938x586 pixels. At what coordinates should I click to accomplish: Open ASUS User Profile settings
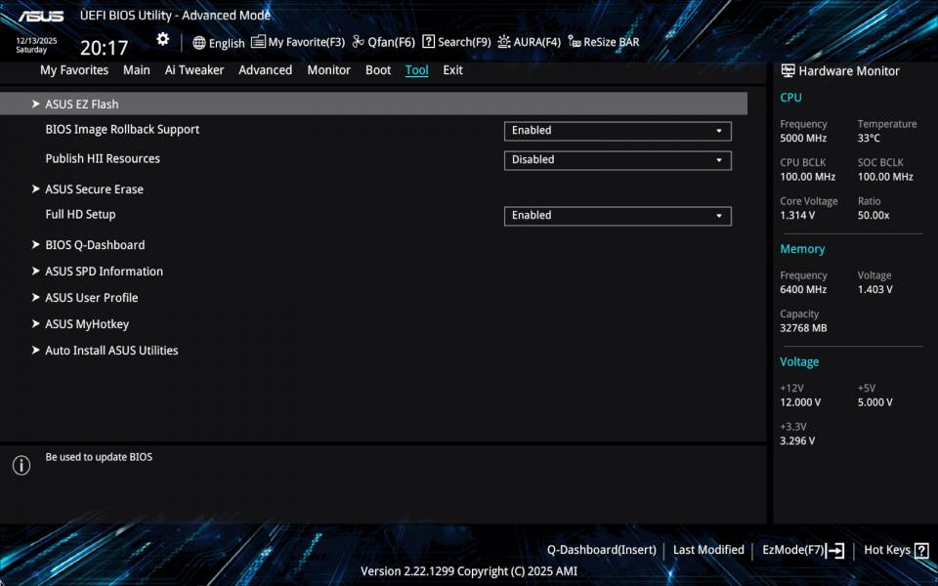pyautogui.click(x=91, y=298)
